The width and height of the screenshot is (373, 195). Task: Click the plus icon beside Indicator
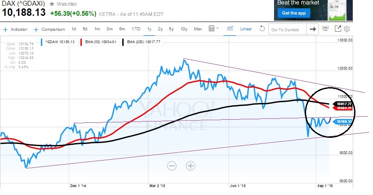5,29
